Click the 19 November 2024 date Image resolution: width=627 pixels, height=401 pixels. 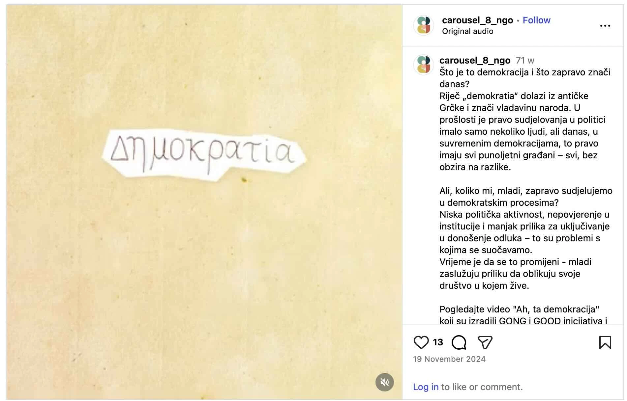pos(449,359)
